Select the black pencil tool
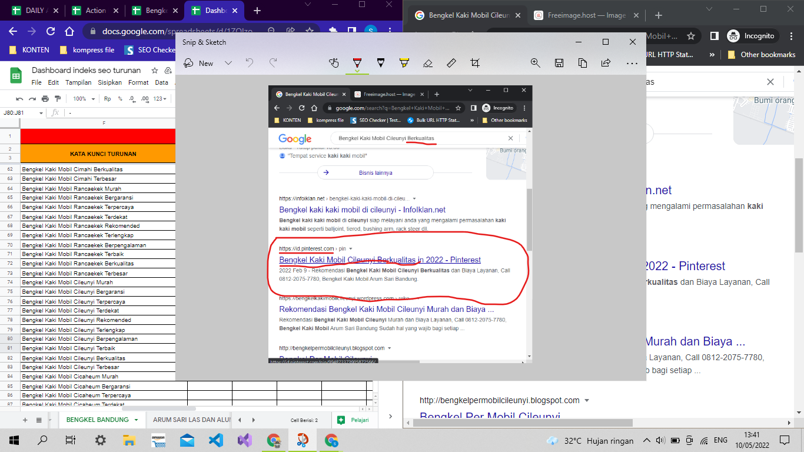Viewport: 804px width, 452px height. coord(380,63)
